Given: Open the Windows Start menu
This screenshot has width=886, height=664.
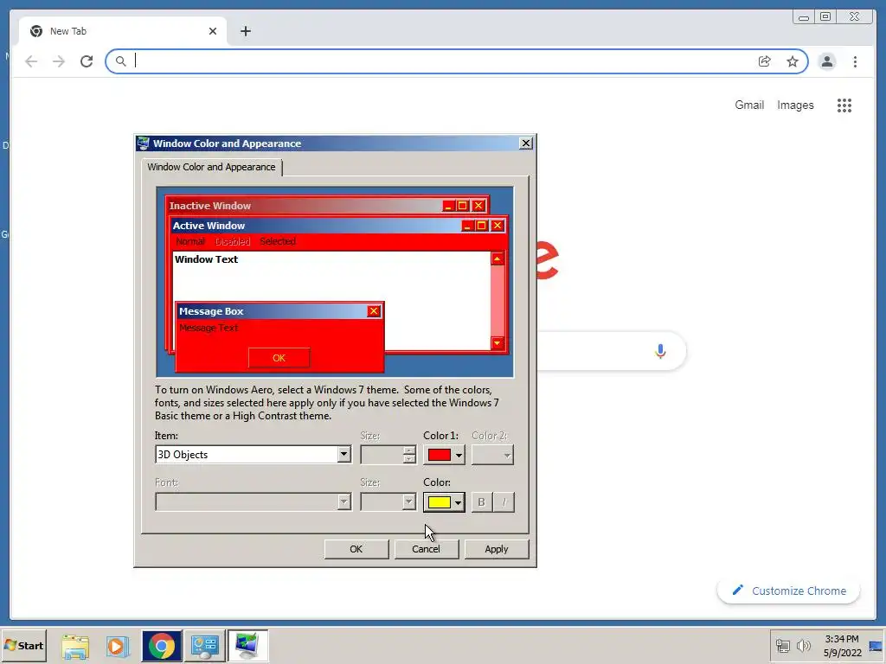Looking at the screenshot, I should pos(23,645).
